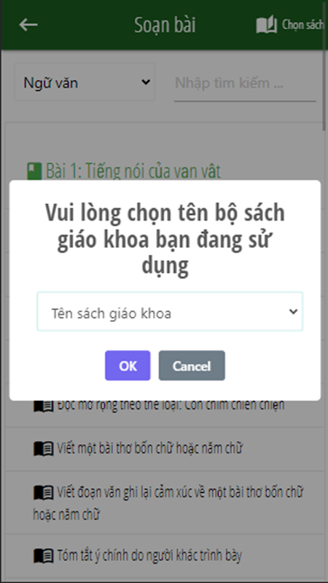328x583 pixels.
Task: Open the Chọn sách book icon
Action: tap(267, 25)
